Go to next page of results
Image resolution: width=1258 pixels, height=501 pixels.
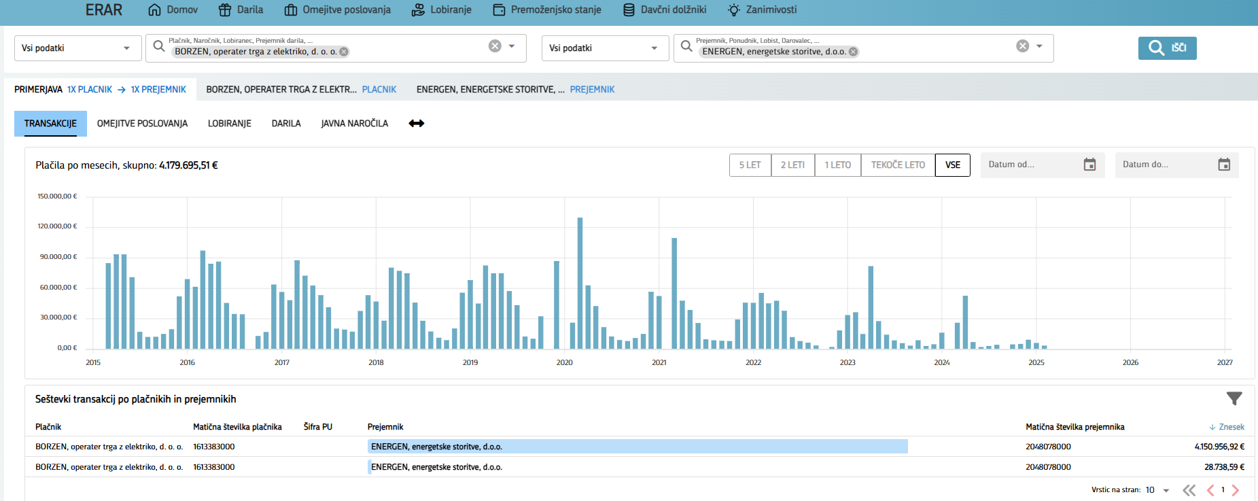coord(1236,490)
